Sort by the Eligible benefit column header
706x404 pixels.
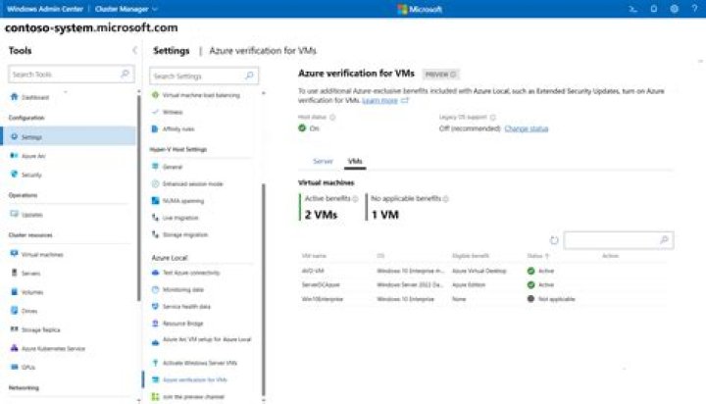pos(470,256)
